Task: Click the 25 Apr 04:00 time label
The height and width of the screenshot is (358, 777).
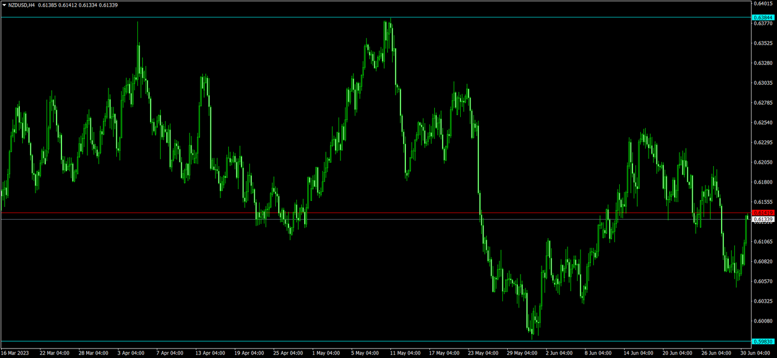Action: point(288,353)
